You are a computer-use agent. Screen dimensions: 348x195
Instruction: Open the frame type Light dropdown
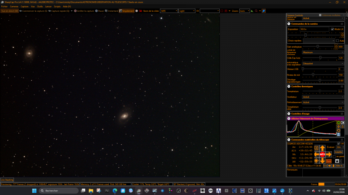click(x=187, y=11)
